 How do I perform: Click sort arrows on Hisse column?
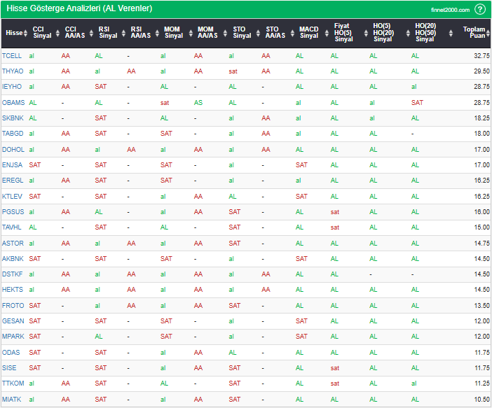coord(25,33)
